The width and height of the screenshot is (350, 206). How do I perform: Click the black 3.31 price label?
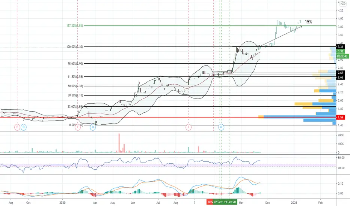[x=340, y=47]
